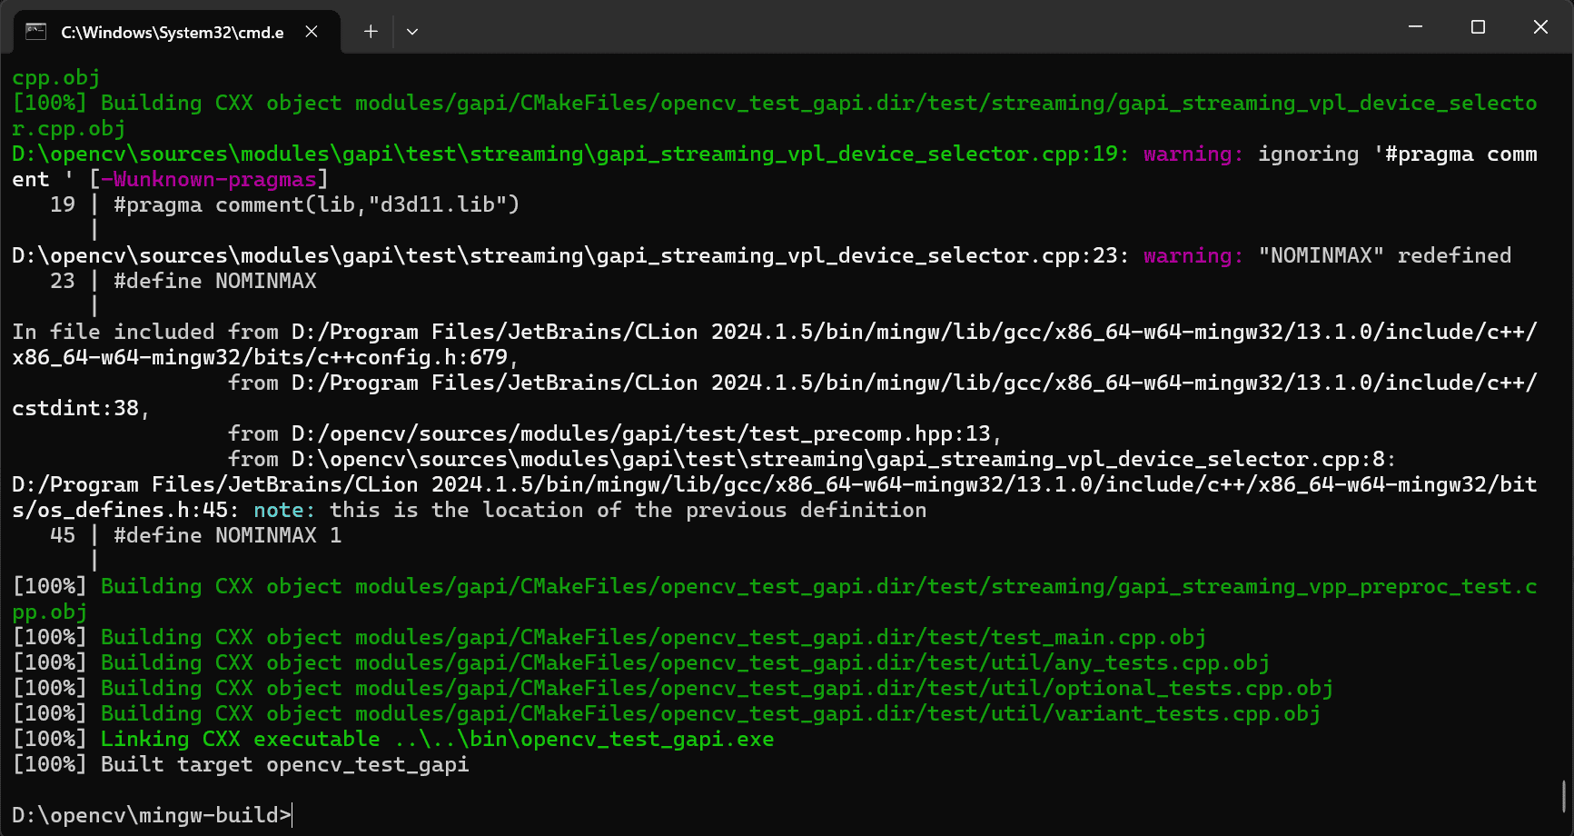Close the cmd.exe tab
The image size is (1574, 836).
click(x=312, y=32)
